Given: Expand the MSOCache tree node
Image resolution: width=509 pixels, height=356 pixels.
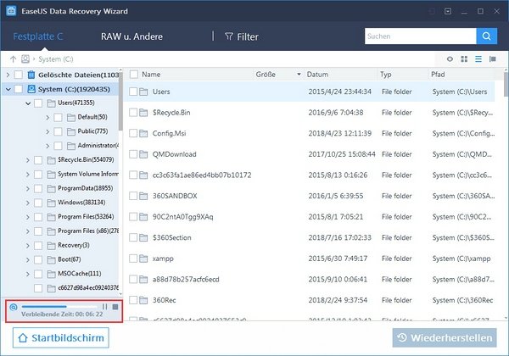Looking at the screenshot, I should (x=28, y=274).
